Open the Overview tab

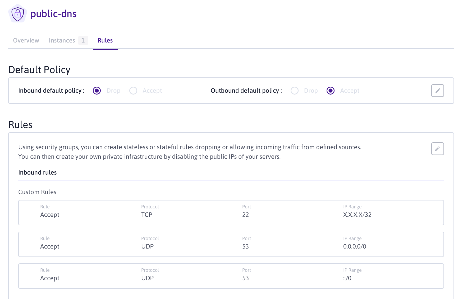[26, 40]
